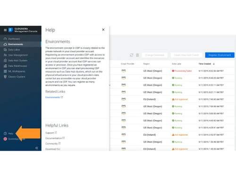The width and height of the screenshot is (236, 177).
Task: Click the Register Environment button
Action: point(220,55)
